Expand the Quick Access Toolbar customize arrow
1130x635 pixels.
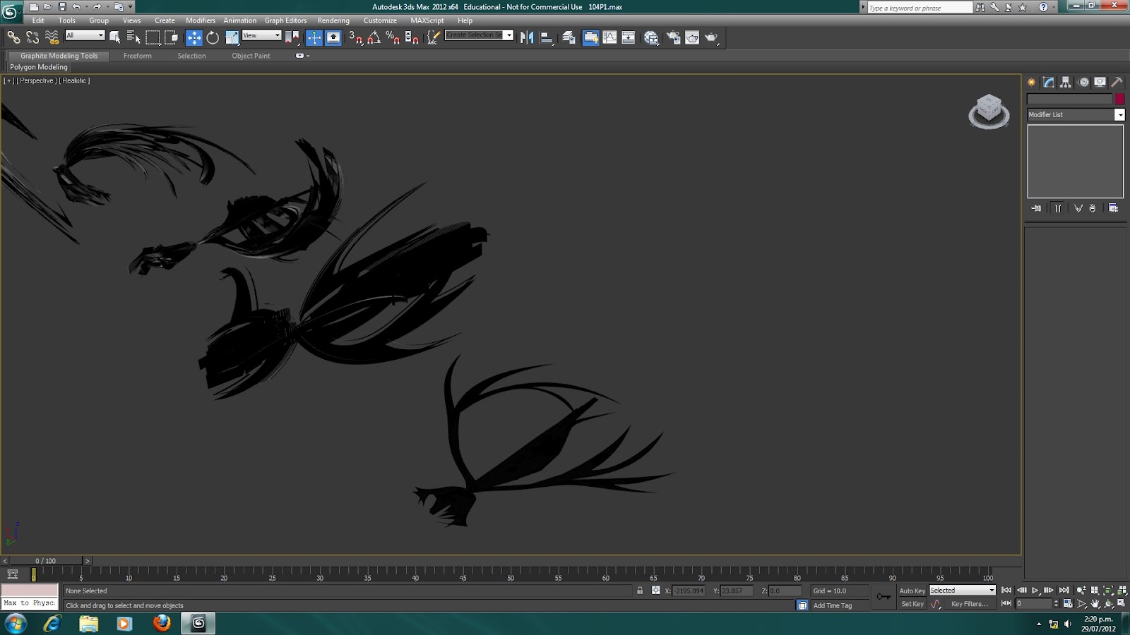click(131, 7)
